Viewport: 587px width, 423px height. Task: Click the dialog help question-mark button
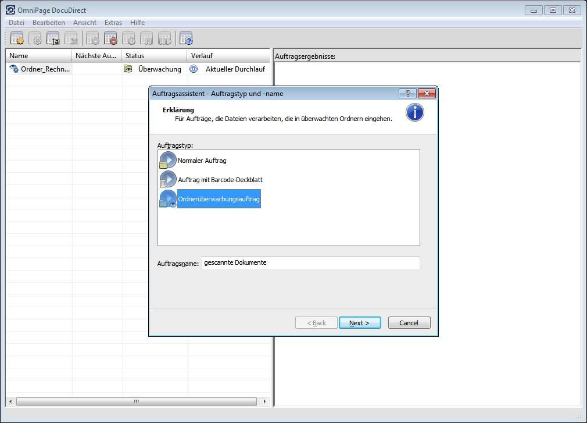407,93
